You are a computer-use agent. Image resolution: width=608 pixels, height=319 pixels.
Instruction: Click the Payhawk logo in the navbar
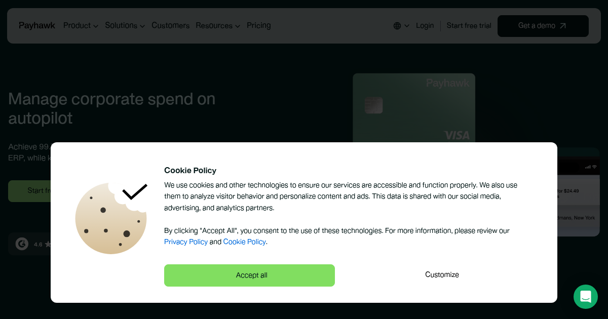pyautogui.click(x=36, y=25)
